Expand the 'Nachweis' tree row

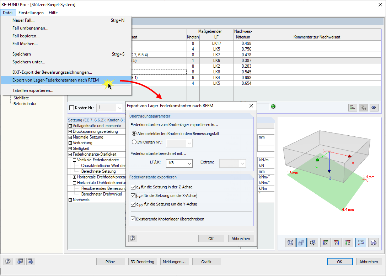pyautogui.click(x=70, y=200)
